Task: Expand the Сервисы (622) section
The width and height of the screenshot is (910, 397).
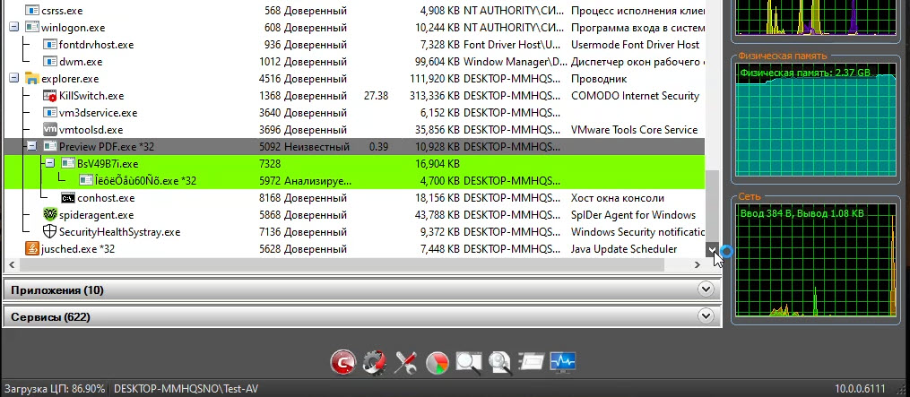Action: tap(706, 316)
